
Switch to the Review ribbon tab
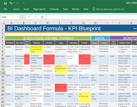tap(76, 9)
